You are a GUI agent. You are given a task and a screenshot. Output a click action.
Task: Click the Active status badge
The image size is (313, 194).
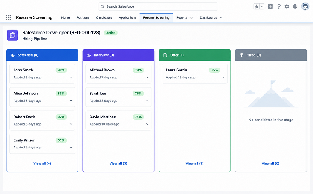click(111, 33)
